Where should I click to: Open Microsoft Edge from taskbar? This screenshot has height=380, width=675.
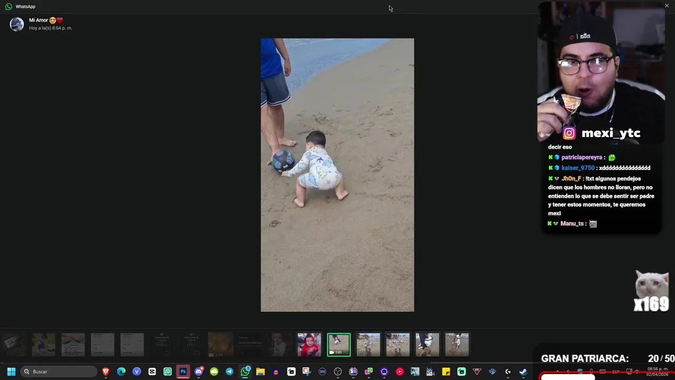click(x=121, y=372)
